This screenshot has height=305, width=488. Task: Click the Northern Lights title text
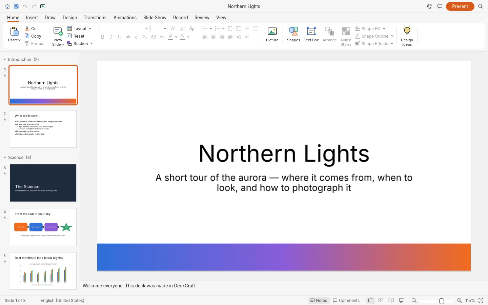point(284,154)
